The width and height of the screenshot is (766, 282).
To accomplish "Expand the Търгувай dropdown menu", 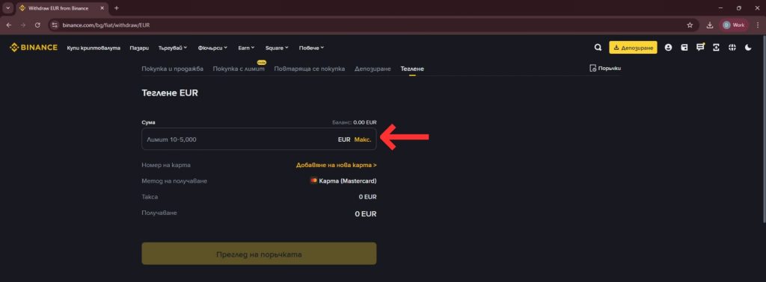I will click(x=173, y=48).
